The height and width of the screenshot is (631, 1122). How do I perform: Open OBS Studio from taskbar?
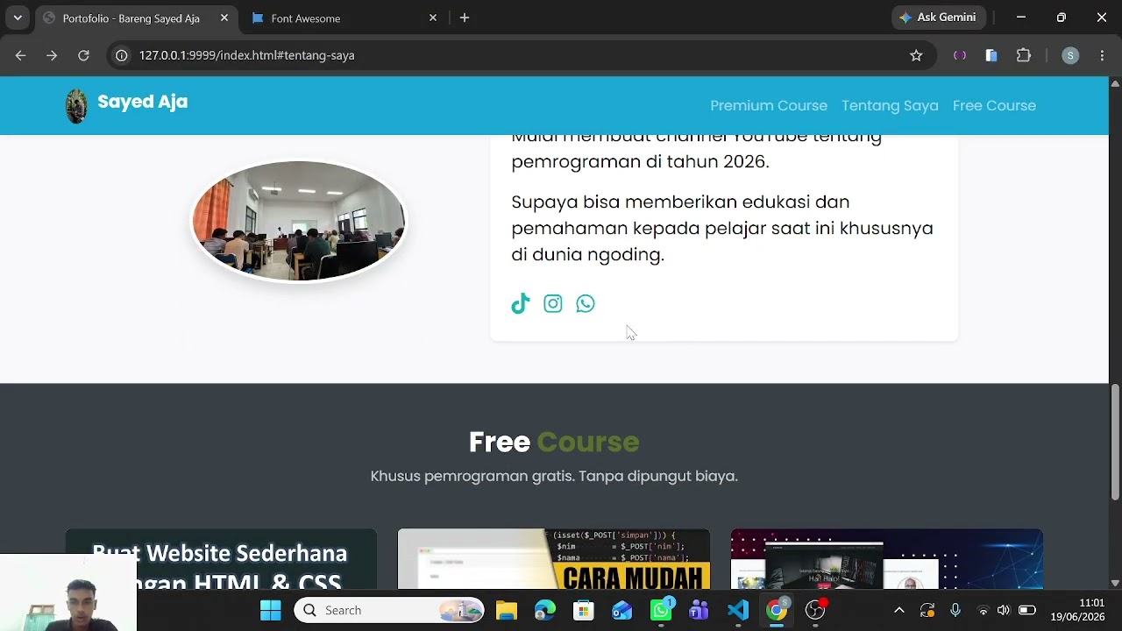[x=815, y=610]
